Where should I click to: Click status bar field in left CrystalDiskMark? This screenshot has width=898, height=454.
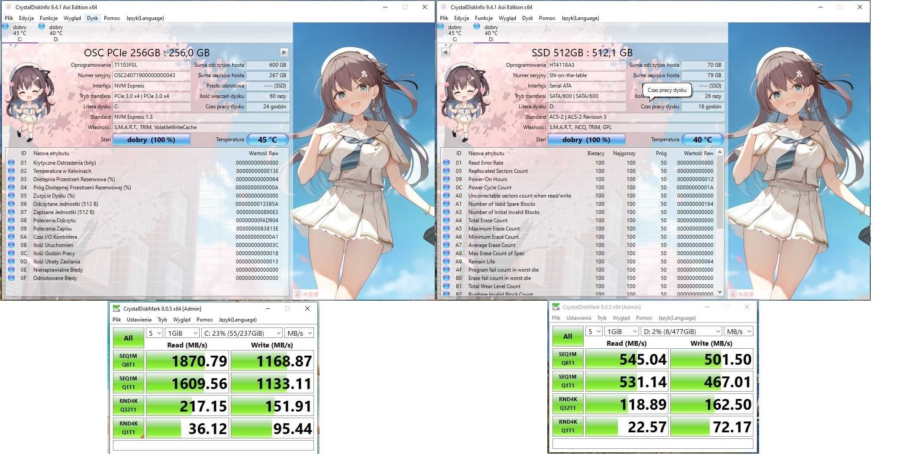click(213, 445)
